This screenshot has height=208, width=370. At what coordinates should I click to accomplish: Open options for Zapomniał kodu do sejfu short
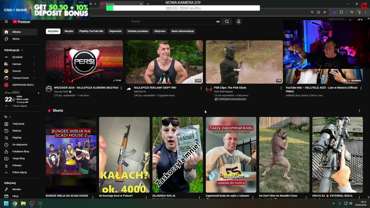[253, 197]
